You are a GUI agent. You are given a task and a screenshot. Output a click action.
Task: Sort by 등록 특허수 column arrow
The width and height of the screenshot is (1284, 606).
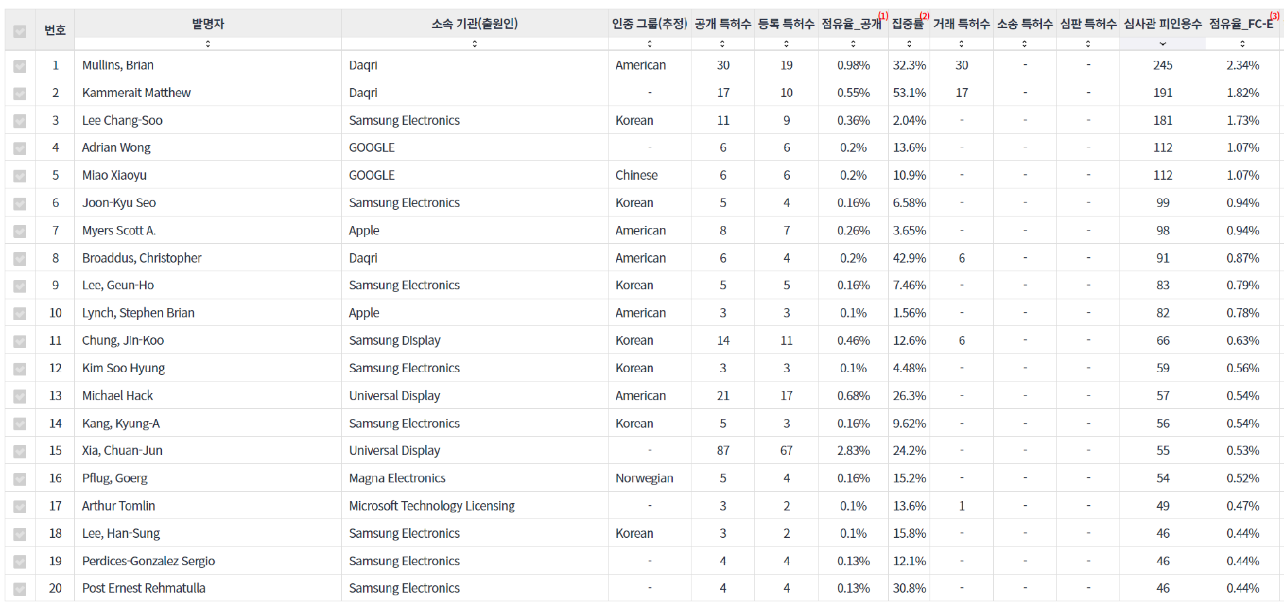[786, 43]
